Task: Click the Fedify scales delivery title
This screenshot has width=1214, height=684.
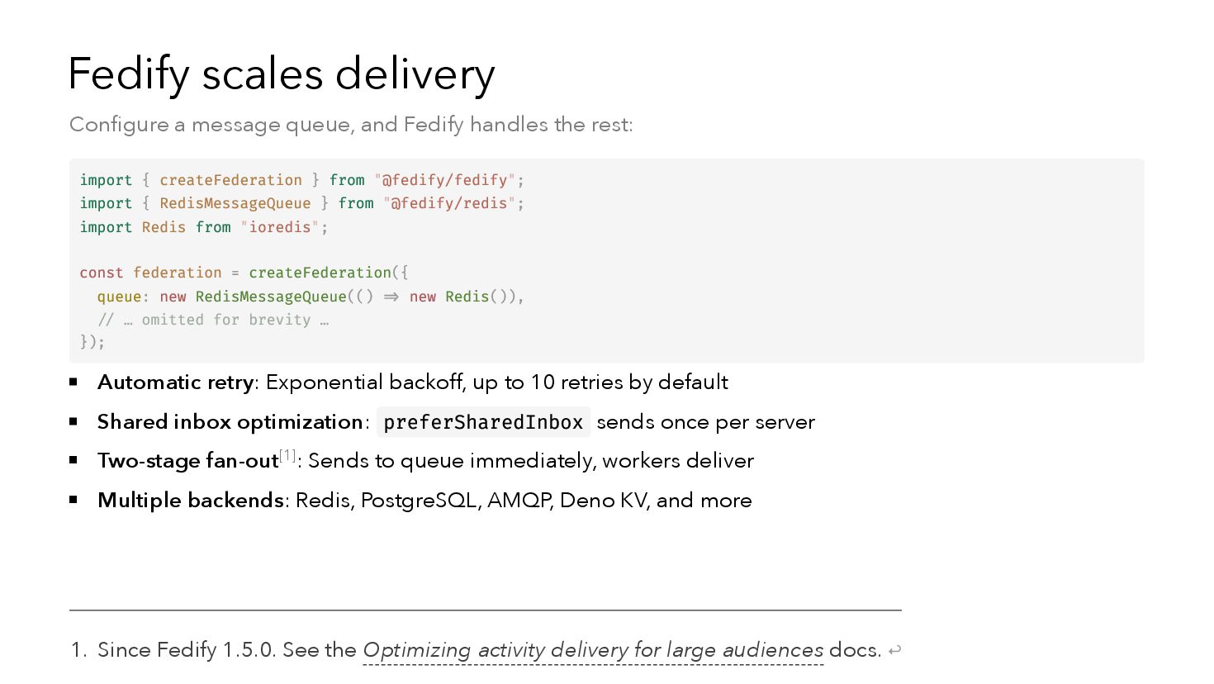Action: [x=281, y=74]
